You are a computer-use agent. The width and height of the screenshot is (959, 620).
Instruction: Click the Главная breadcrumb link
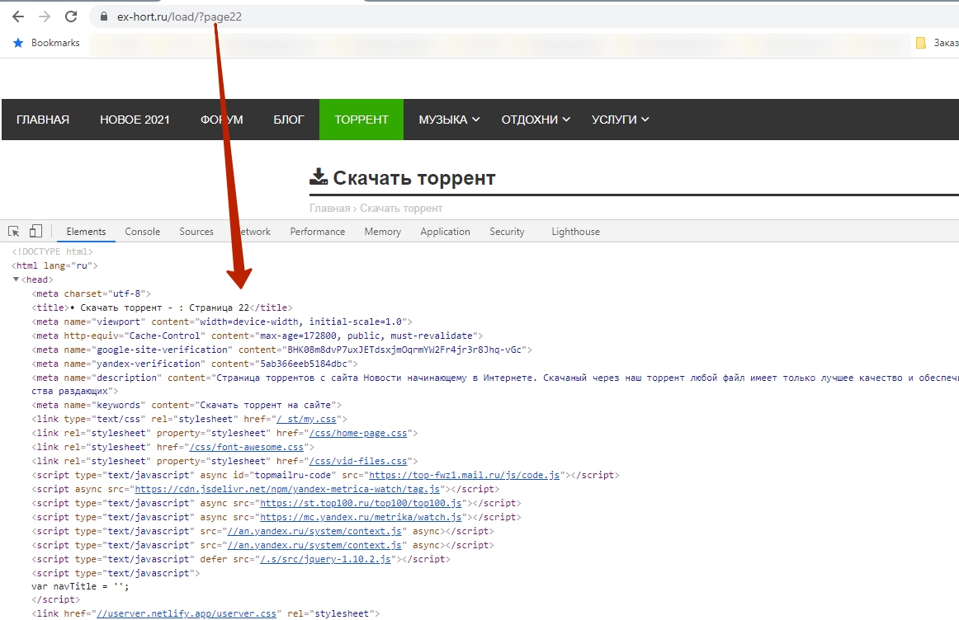point(329,209)
